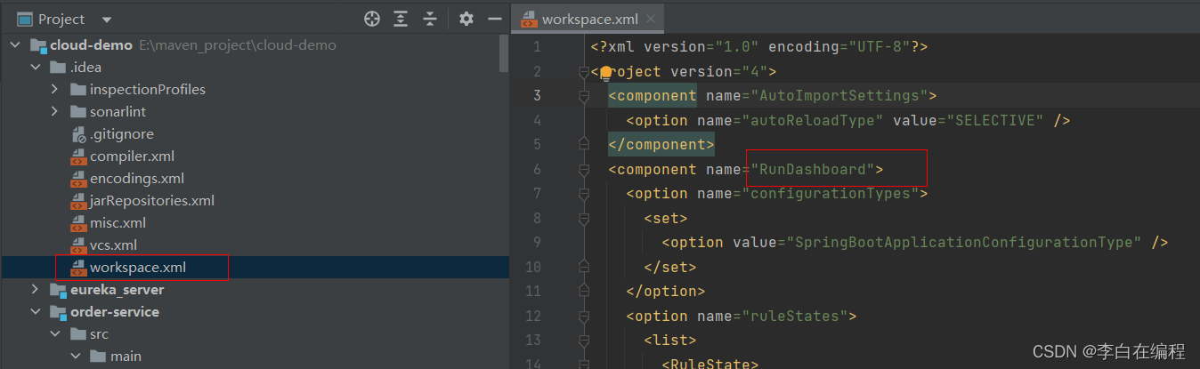1200x369 pixels.
Task: Click the .idea folder icon
Action: click(x=58, y=67)
